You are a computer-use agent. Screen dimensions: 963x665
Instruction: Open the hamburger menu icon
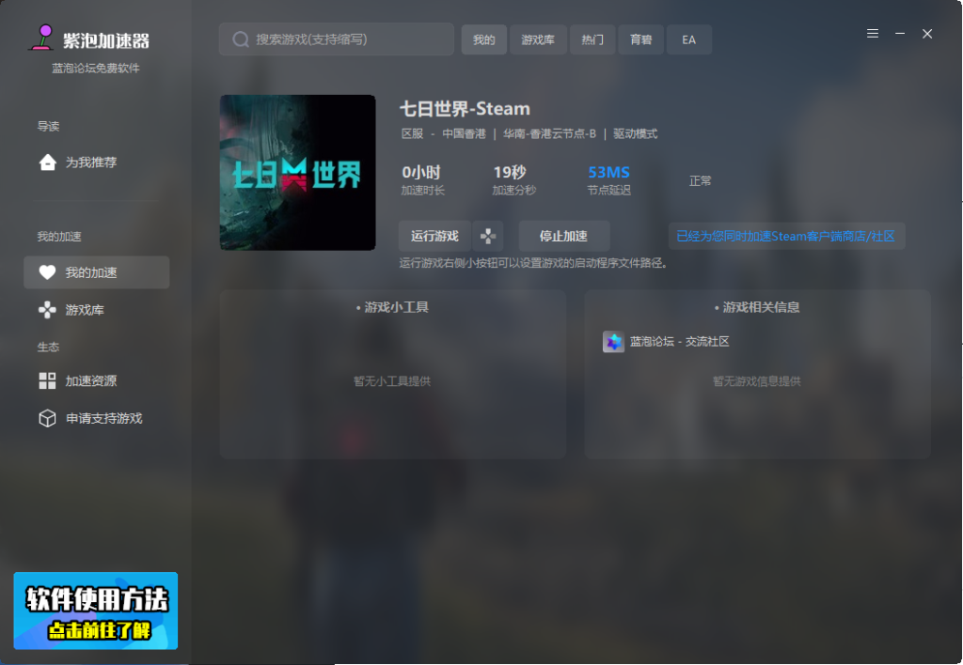872,34
